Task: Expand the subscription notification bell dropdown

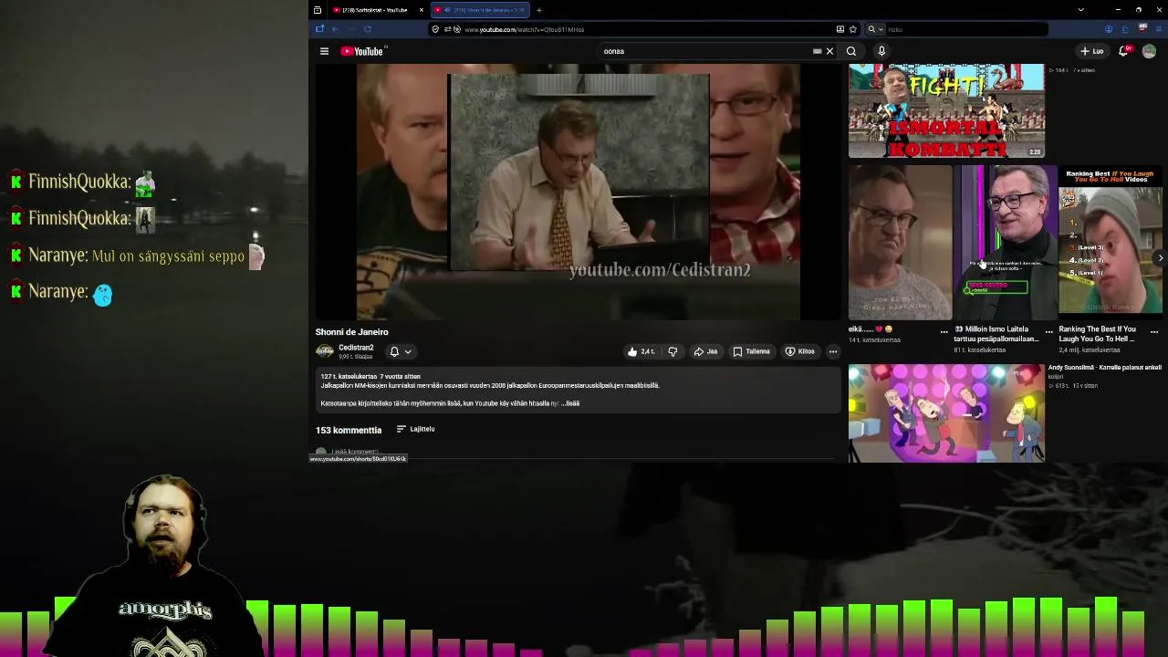Action: pos(401,351)
